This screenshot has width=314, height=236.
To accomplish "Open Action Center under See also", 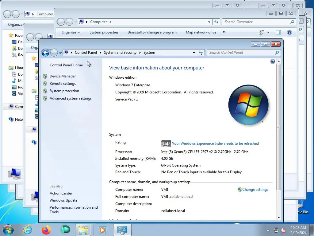I will 61,193.
